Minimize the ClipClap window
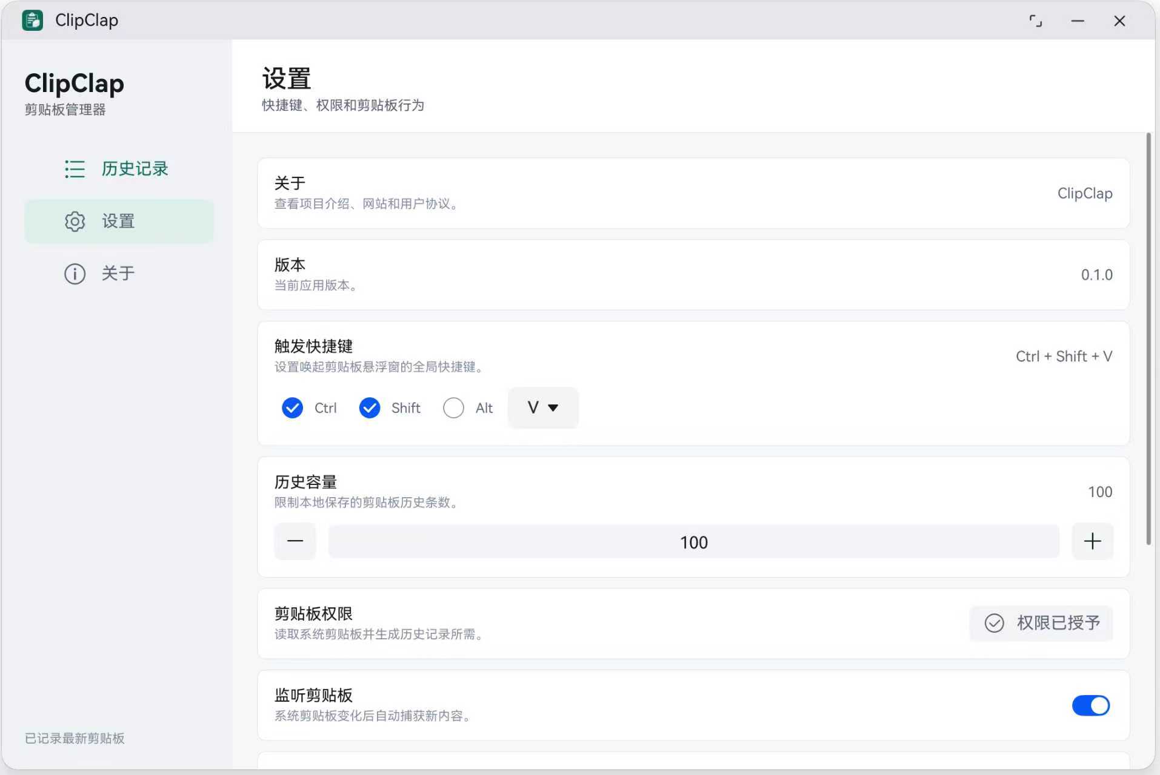 tap(1078, 21)
